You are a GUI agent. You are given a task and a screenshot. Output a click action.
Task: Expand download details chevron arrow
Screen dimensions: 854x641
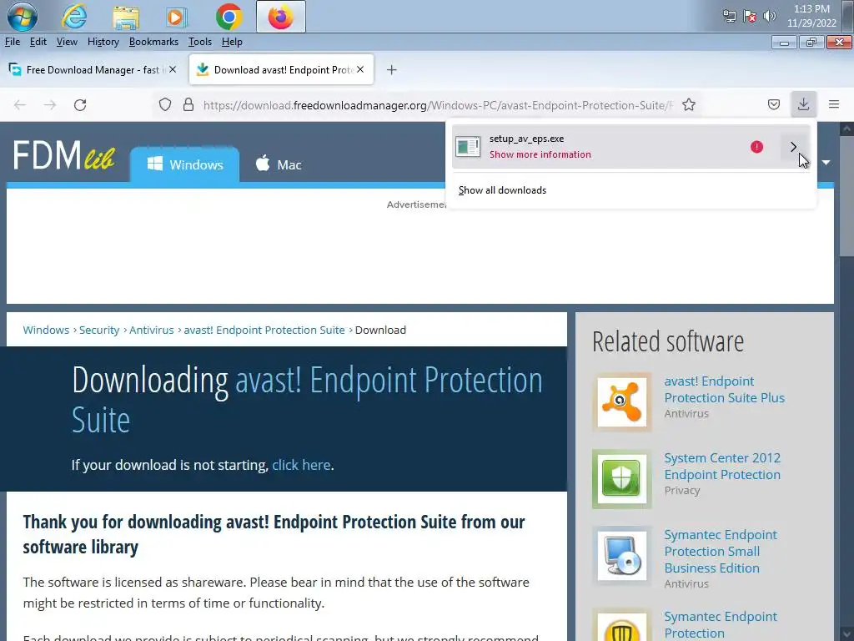click(794, 147)
